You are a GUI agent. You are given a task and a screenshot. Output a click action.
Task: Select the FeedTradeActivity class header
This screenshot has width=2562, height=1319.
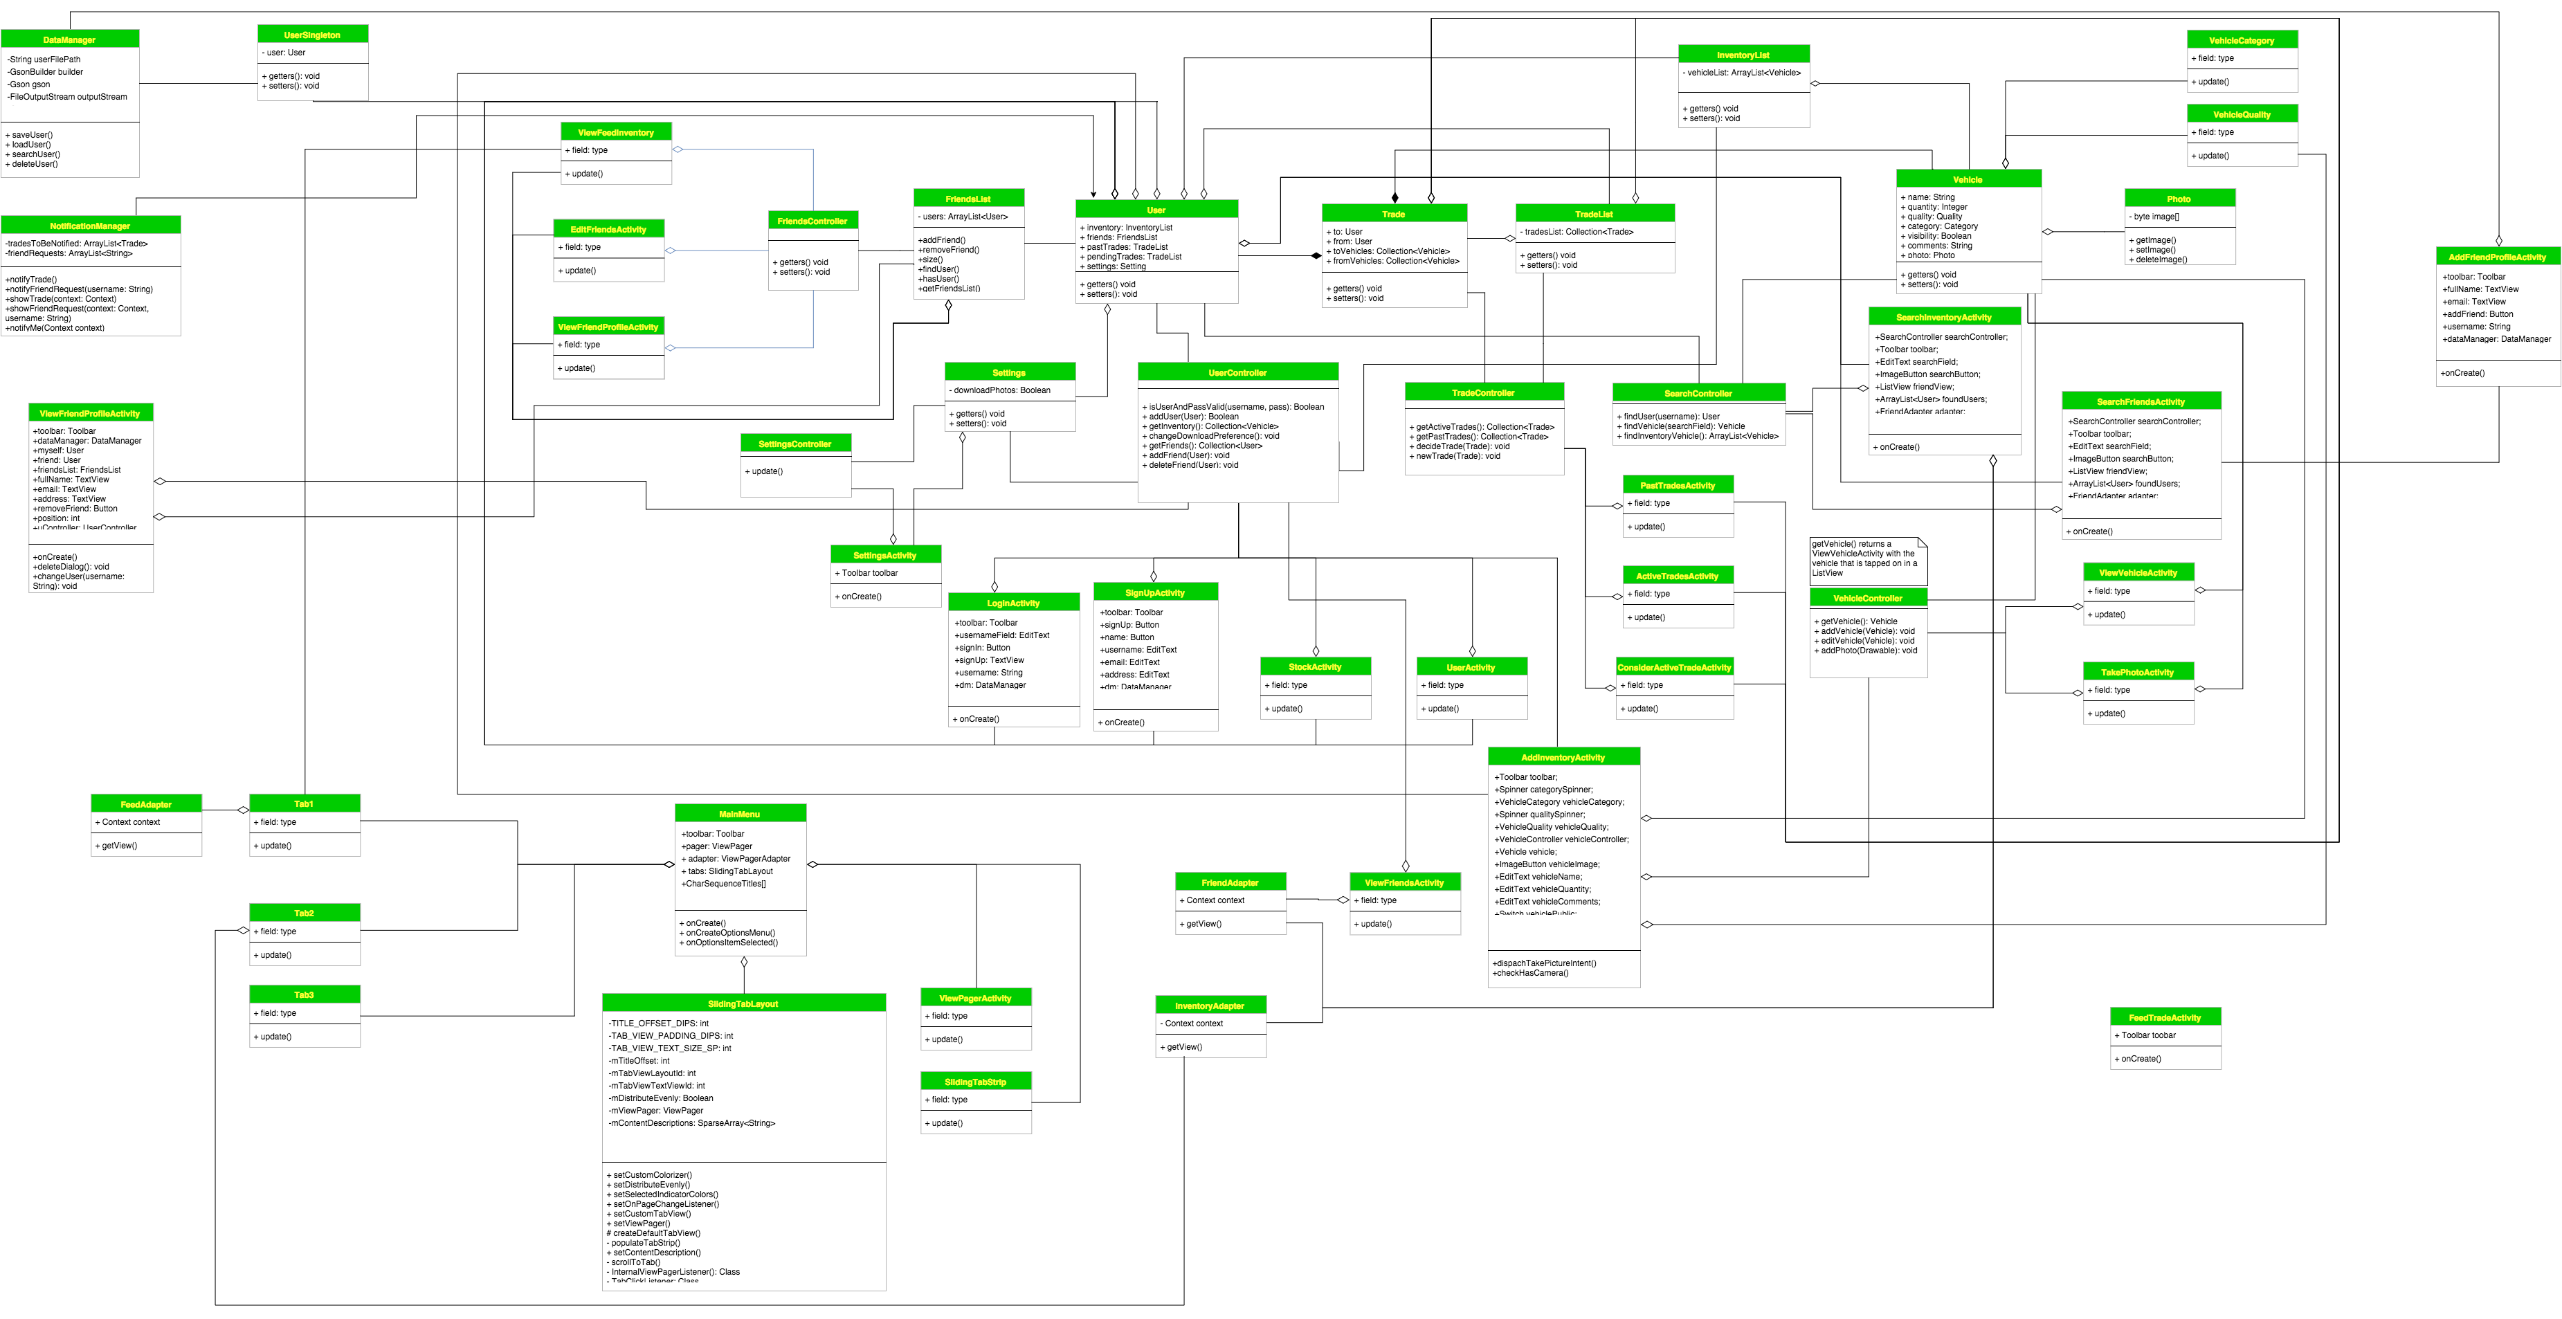[2164, 1017]
